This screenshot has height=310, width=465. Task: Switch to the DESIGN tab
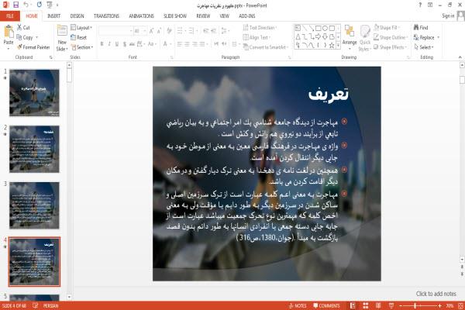tap(77, 16)
